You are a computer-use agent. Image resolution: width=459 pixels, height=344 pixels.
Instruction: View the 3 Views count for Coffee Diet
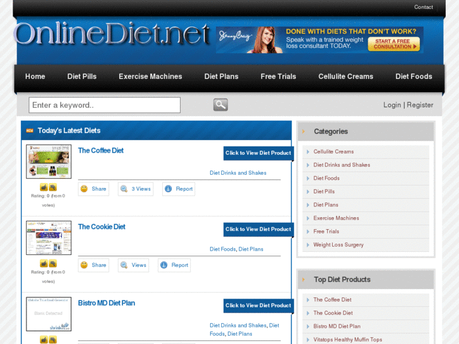[136, 189]
